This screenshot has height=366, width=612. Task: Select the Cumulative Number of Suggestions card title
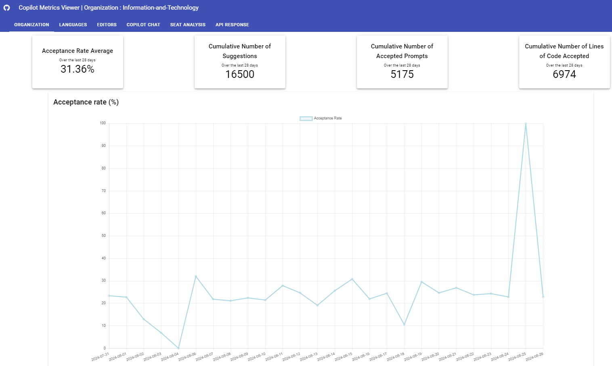coord(240,51)
